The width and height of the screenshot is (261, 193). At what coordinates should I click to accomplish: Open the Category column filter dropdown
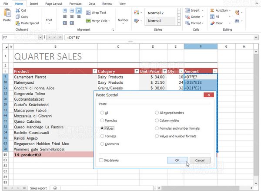[137, 72]
